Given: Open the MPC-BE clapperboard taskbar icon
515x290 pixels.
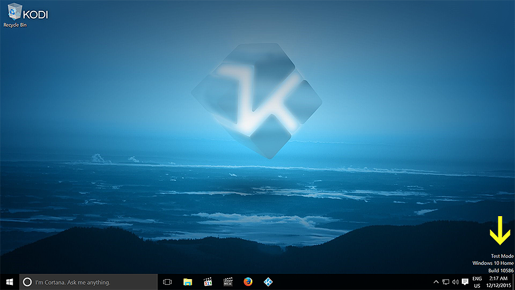Looking at the screenshot, I should pos(228,282).
